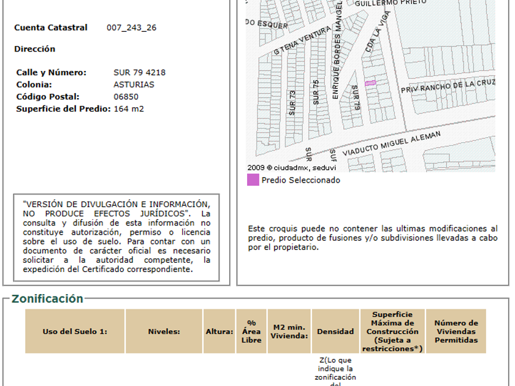The image size is (515, 386).
Task: Click the Cuenta Catastral label
Action: (x=50, y=28)
